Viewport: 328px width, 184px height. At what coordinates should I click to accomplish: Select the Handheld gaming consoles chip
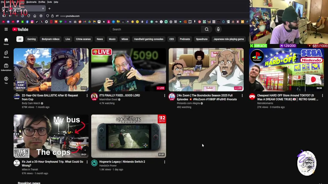pos(149,39)
